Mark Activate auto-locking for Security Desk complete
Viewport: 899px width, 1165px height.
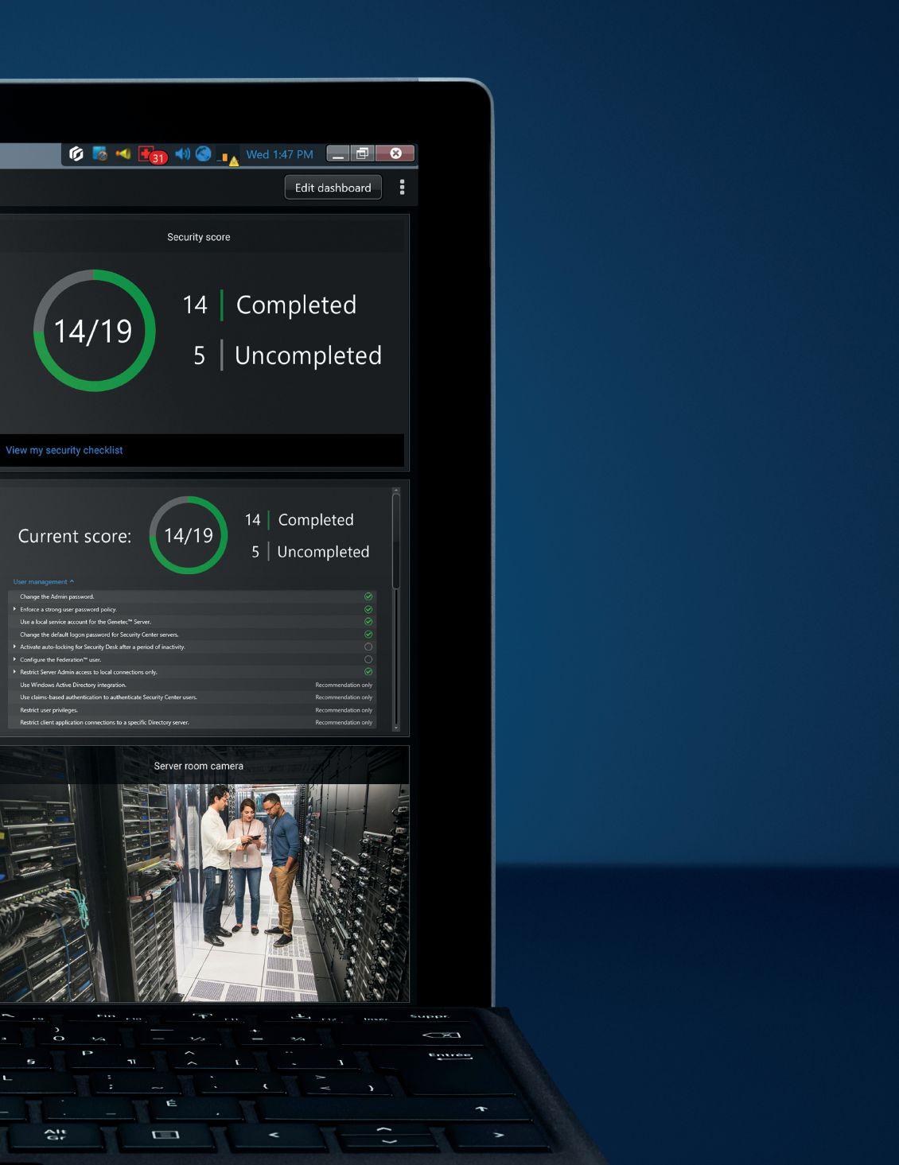(x=368, y=647)
